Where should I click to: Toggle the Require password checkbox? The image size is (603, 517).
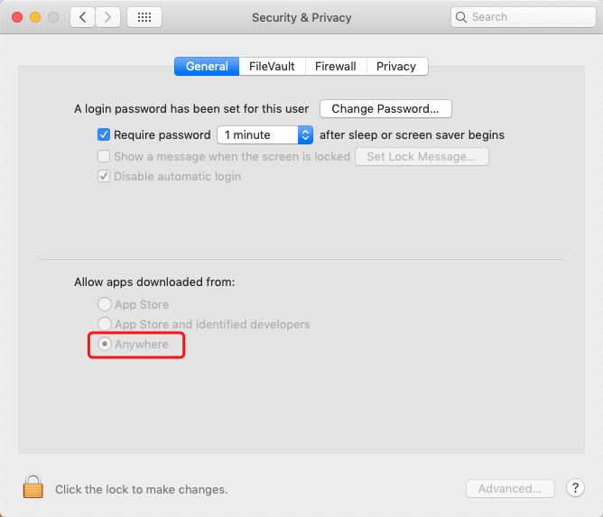[x=104, y=135]
